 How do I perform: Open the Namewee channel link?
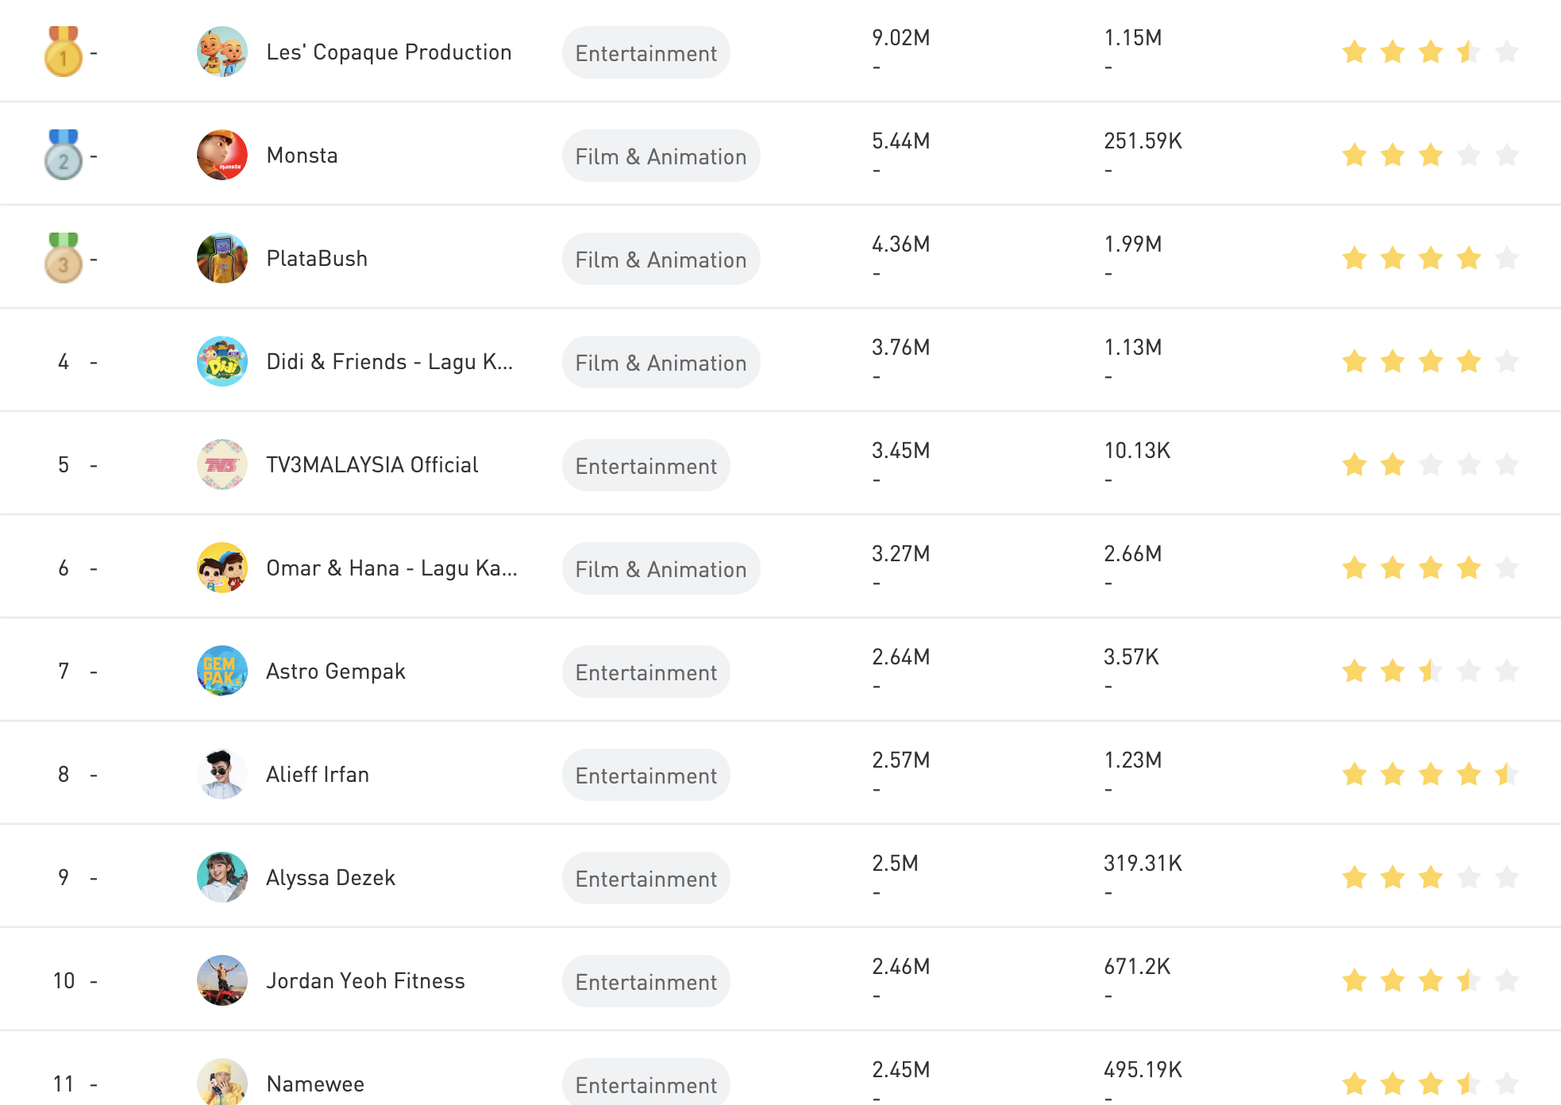coord(315,1084)
